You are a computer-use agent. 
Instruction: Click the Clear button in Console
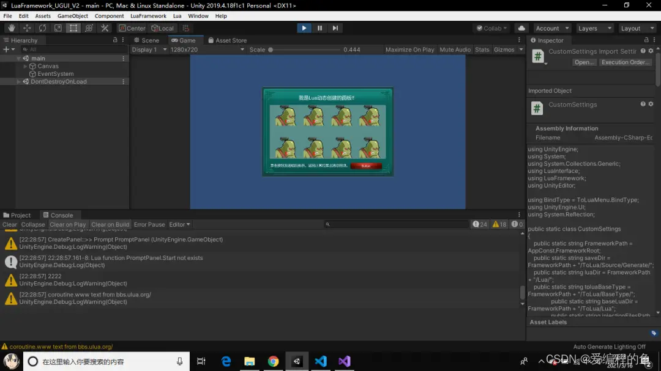tap(9, 224)
